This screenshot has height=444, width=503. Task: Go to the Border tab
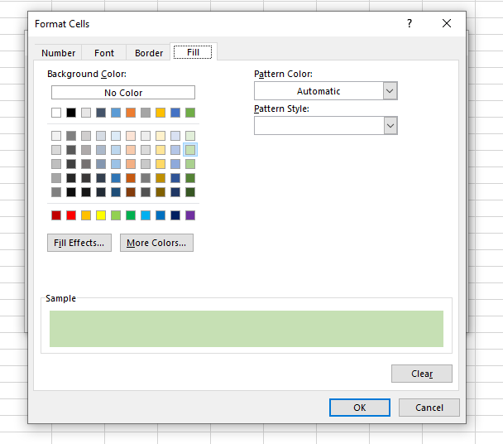point(149,53)
